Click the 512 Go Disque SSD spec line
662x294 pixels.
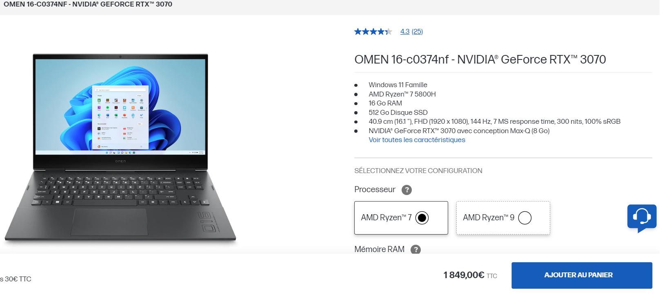point(398,113)
